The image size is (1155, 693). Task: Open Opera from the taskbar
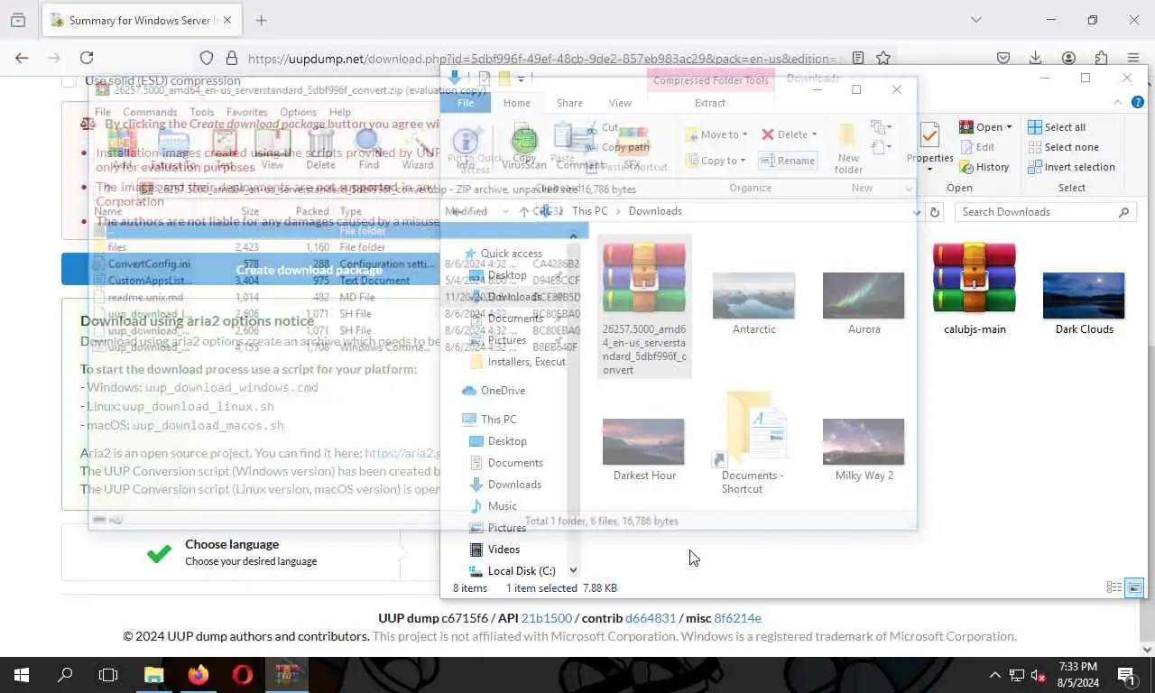point(242,675)
